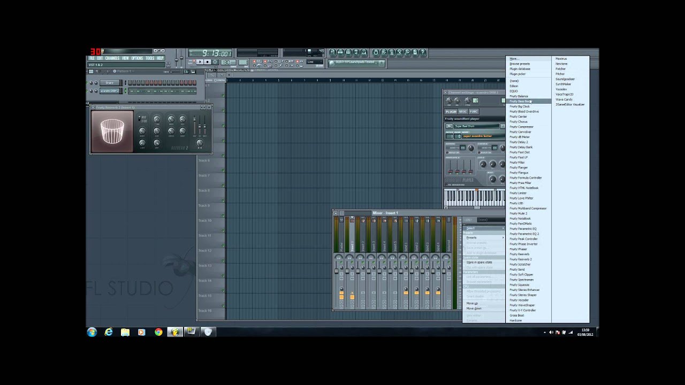Open the media player taskbar icon
685x385 pixels.
[141, 332]
